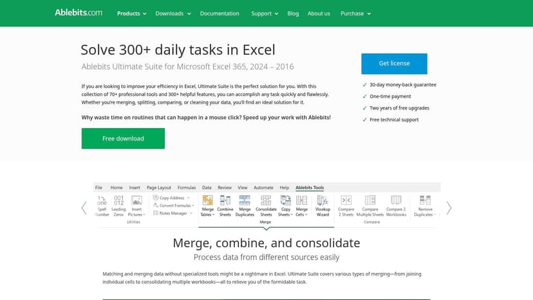This screenshot has height=300, width=533.
Task: Expand the Downloads menu
Action: click(173, 14)
